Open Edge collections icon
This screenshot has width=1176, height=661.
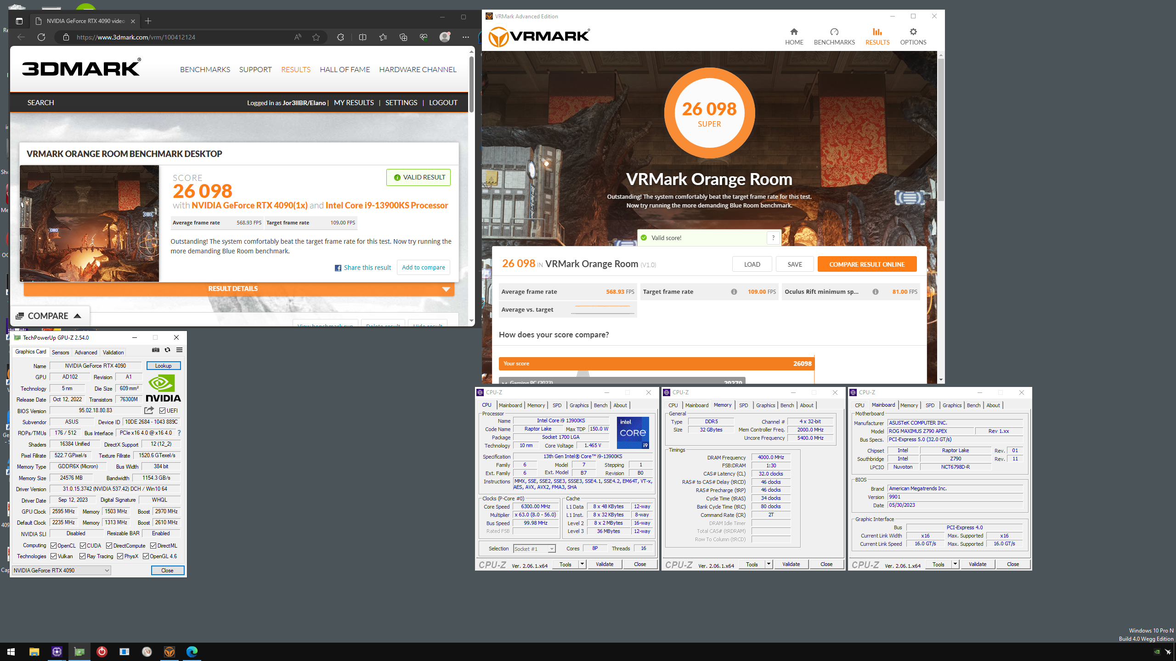pos(403,37)
